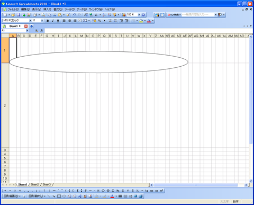254x205 pixels.
Task: Click the AutoSum sigma icon
Action: (x=96, y=15)
